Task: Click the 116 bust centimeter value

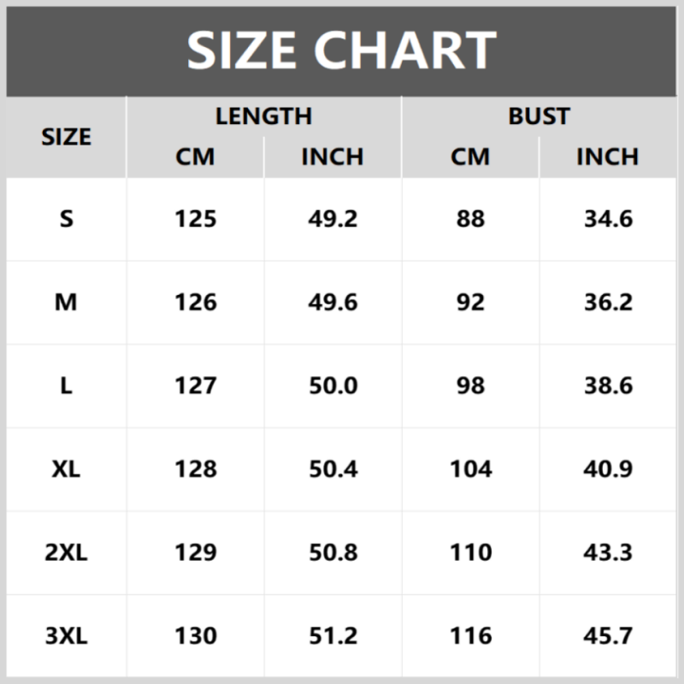Action: (470, 636)
